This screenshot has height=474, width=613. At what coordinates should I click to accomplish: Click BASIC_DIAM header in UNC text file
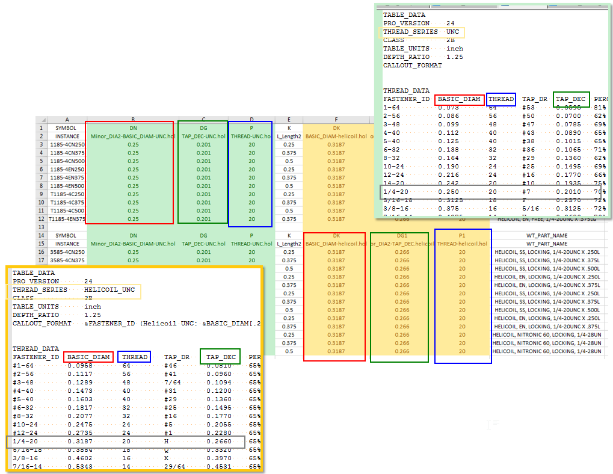pos(459,99)
